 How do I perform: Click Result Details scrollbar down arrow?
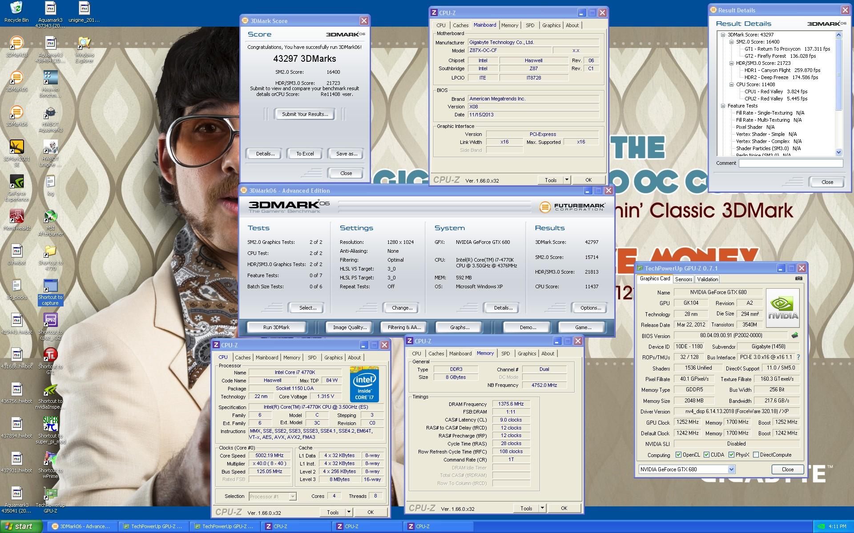839,152
